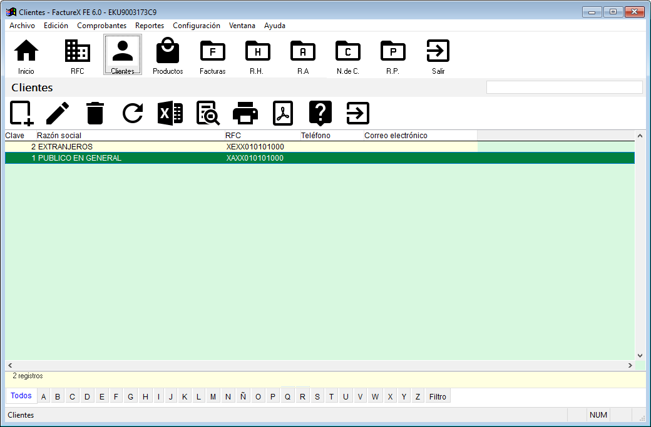This screenshot has width=651, height=427.
Task: Open the RFC building icon
Action: click(77, 55)
